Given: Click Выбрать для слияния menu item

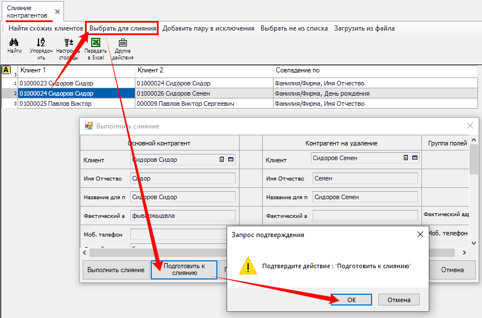Looking at the screenshot, I should tap(122, 28).
